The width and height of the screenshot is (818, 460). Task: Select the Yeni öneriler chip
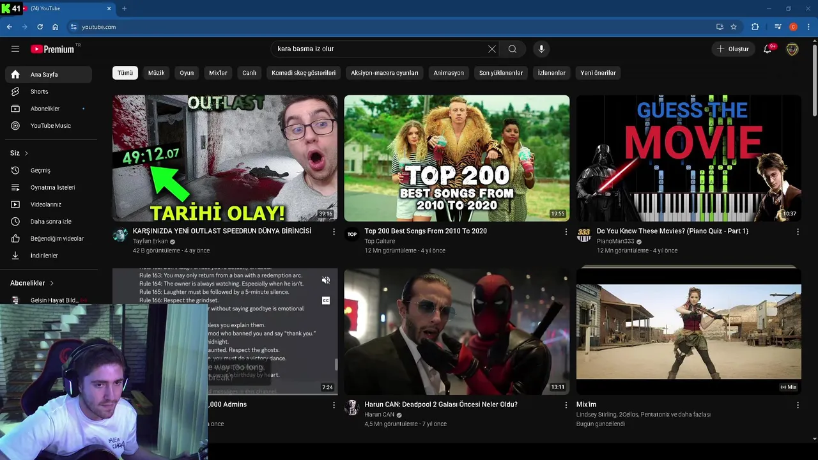click(x=598, y=73)
